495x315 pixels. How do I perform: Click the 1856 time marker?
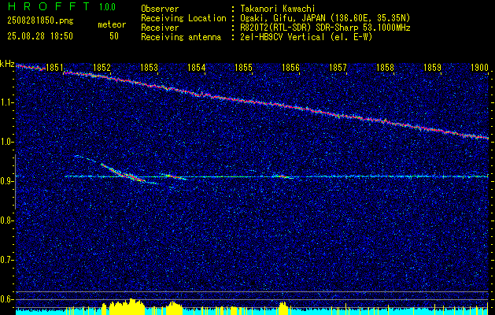coord(290,68)
